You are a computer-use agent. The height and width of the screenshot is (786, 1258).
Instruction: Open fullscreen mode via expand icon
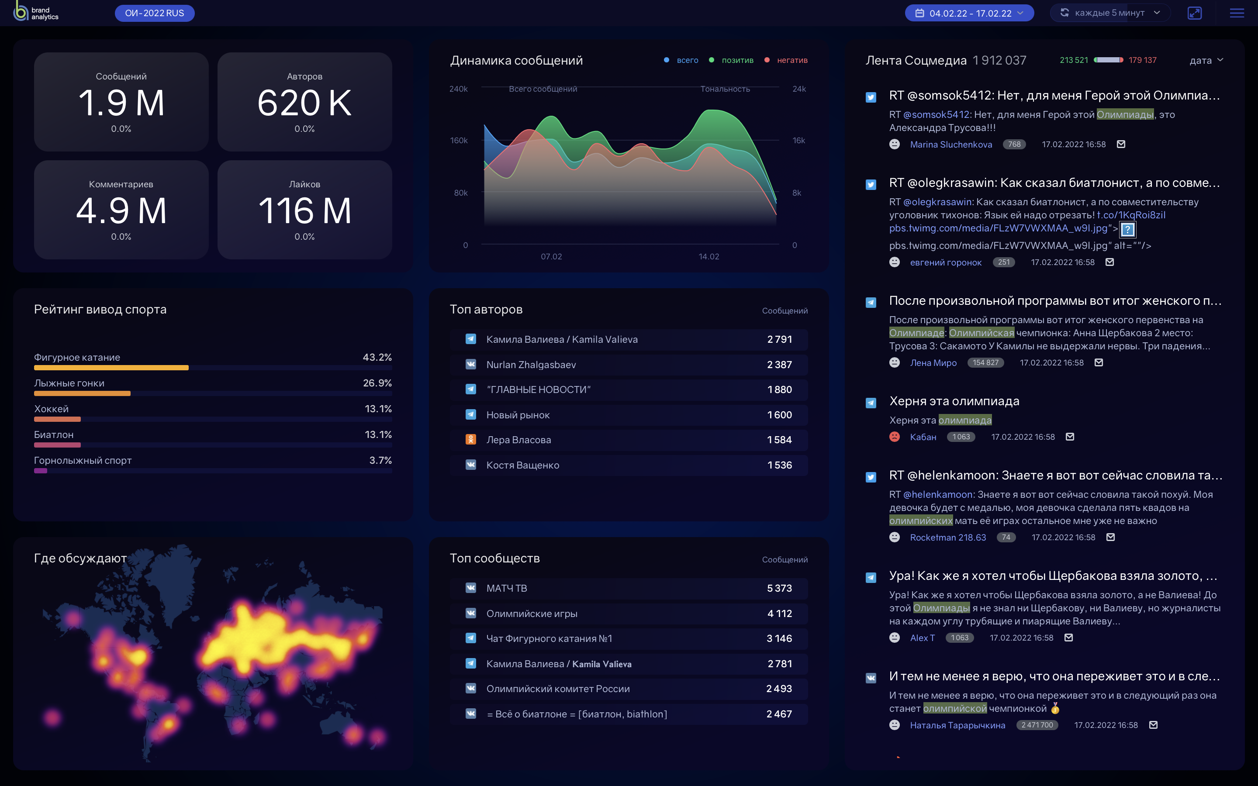pos(1195,13)
